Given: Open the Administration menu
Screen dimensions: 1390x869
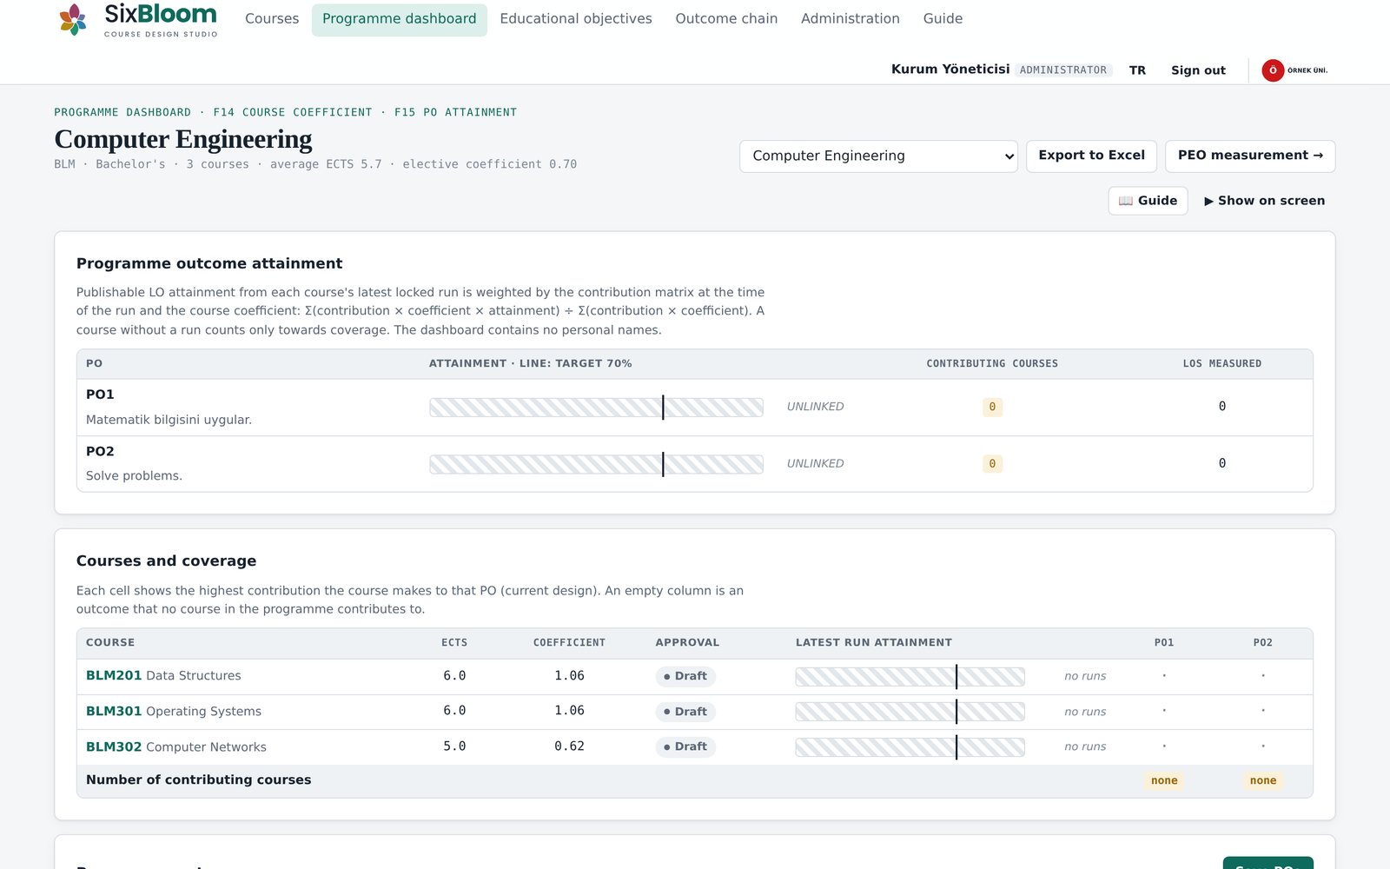Looking at the screenshot, I should (851, 19).
